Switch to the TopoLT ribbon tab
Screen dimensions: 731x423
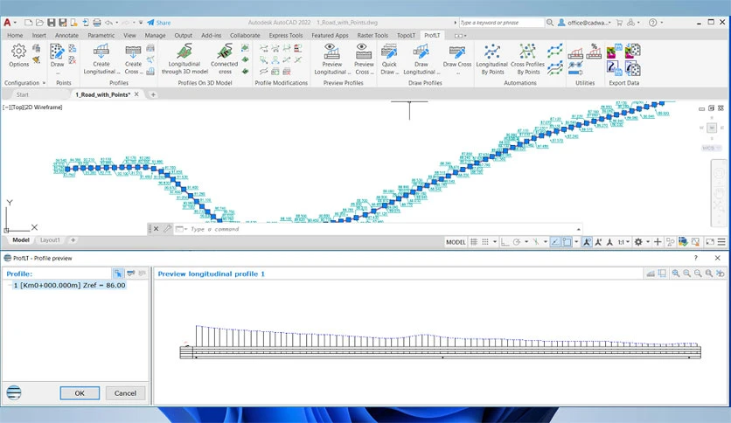point(406,36)
